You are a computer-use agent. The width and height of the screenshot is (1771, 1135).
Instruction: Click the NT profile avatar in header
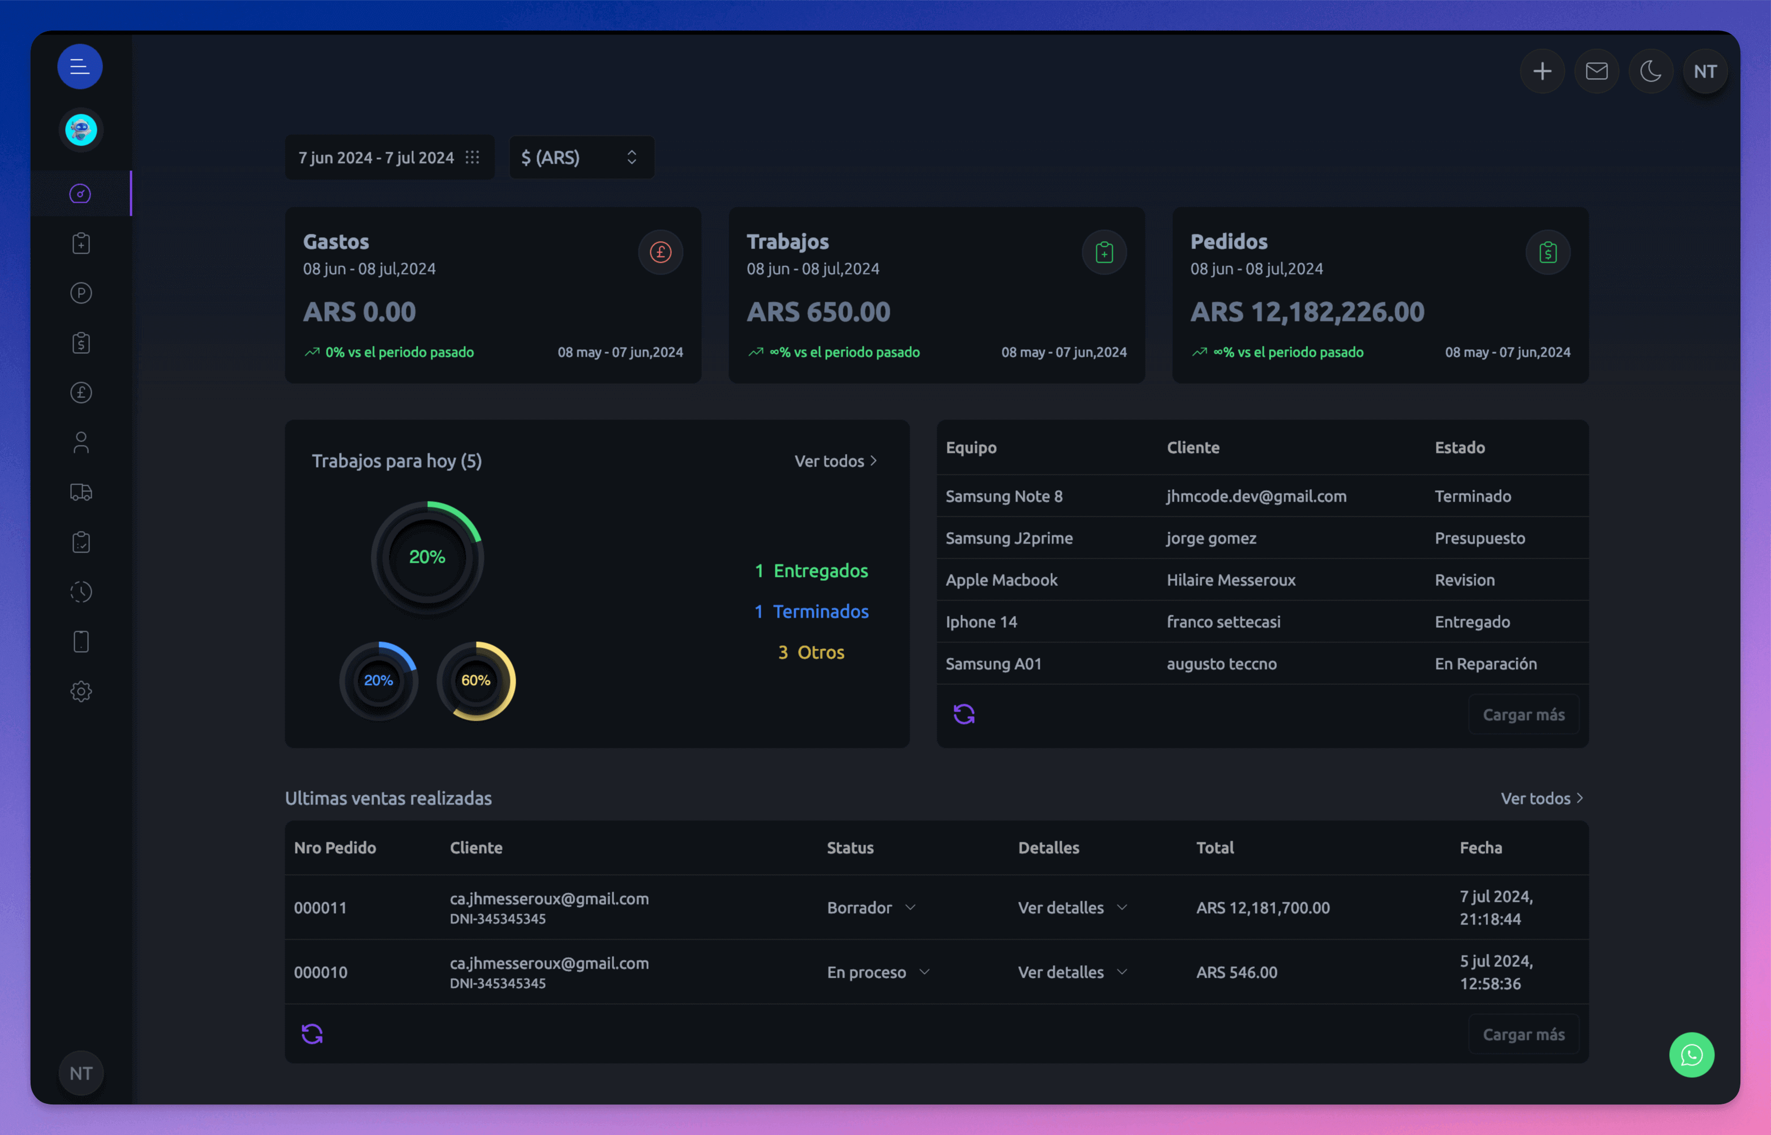[1705, 71]
